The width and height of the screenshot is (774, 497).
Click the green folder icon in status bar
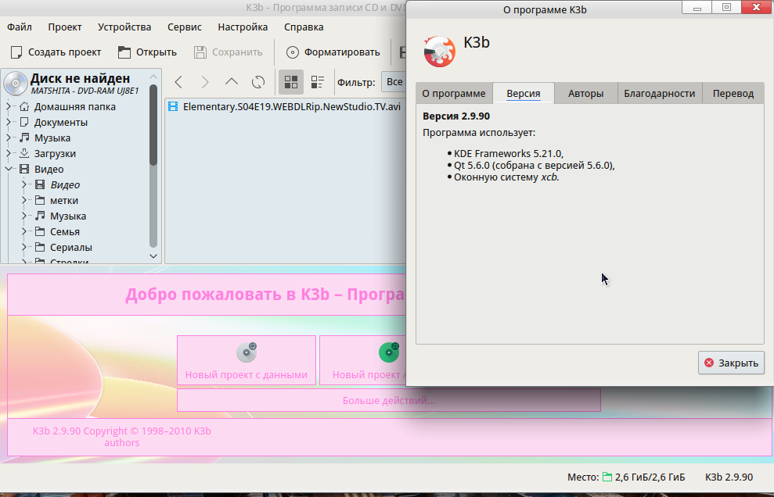[x=607, y=477]
